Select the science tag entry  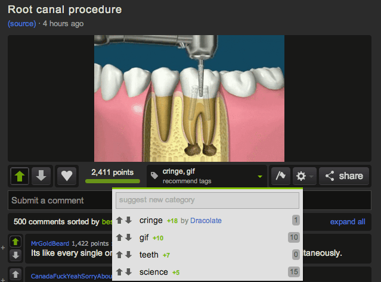coord(154,272)
